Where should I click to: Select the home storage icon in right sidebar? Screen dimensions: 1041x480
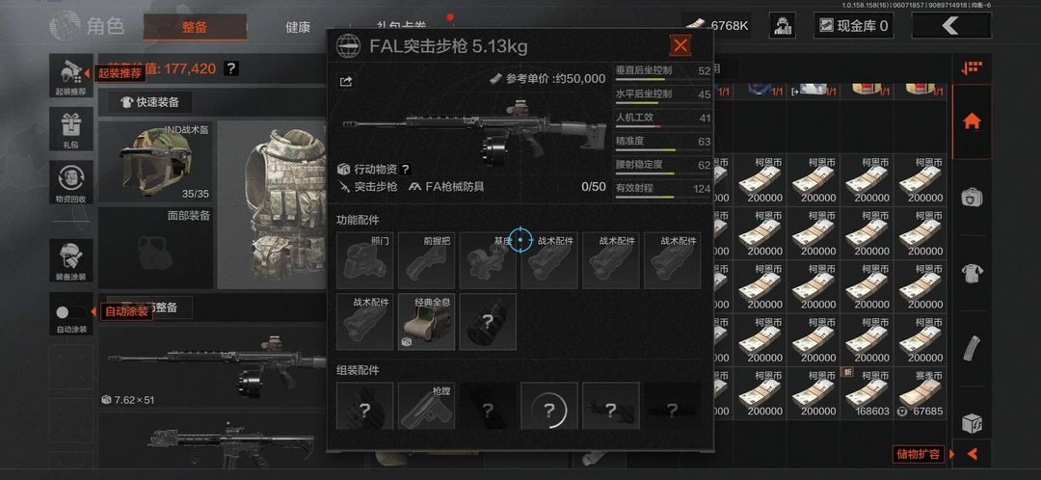[972, 121]
